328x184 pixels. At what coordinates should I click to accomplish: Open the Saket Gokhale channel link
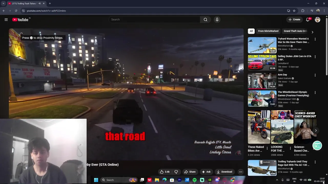(x=284, y=78)
